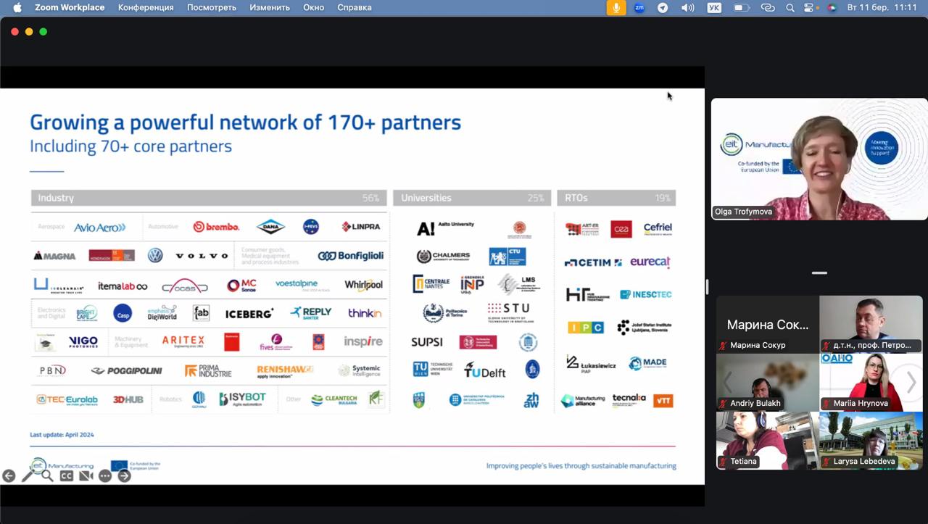The height and width of the screenshot is (524, 928).
Task: Activate the magnifier zoom tool on slide
Action: pos(47,476)
